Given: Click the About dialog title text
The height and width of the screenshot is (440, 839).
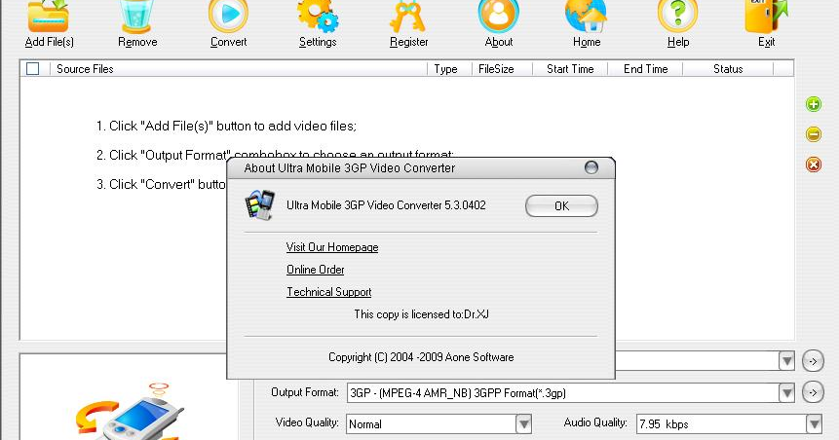Looking at the screenshot, I should pos(350,167).
